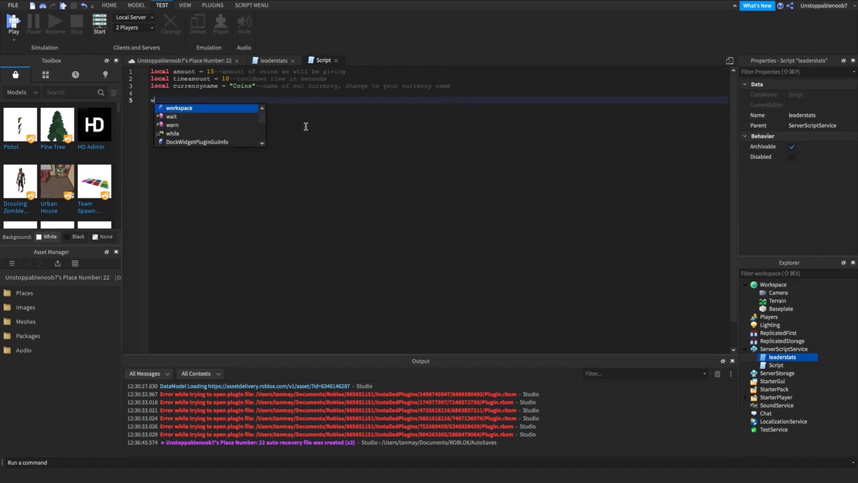Start the local server with Start icon
Viewport: 858px width, 483px height.
[x=99, y=22]
